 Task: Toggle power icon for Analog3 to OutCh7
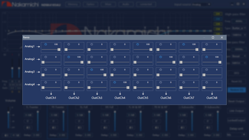(x=184, y=69)
